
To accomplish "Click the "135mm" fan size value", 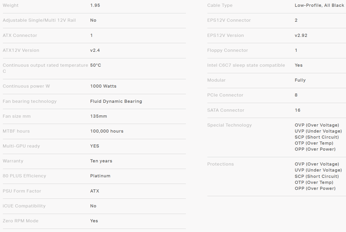I will click(98, 116).
